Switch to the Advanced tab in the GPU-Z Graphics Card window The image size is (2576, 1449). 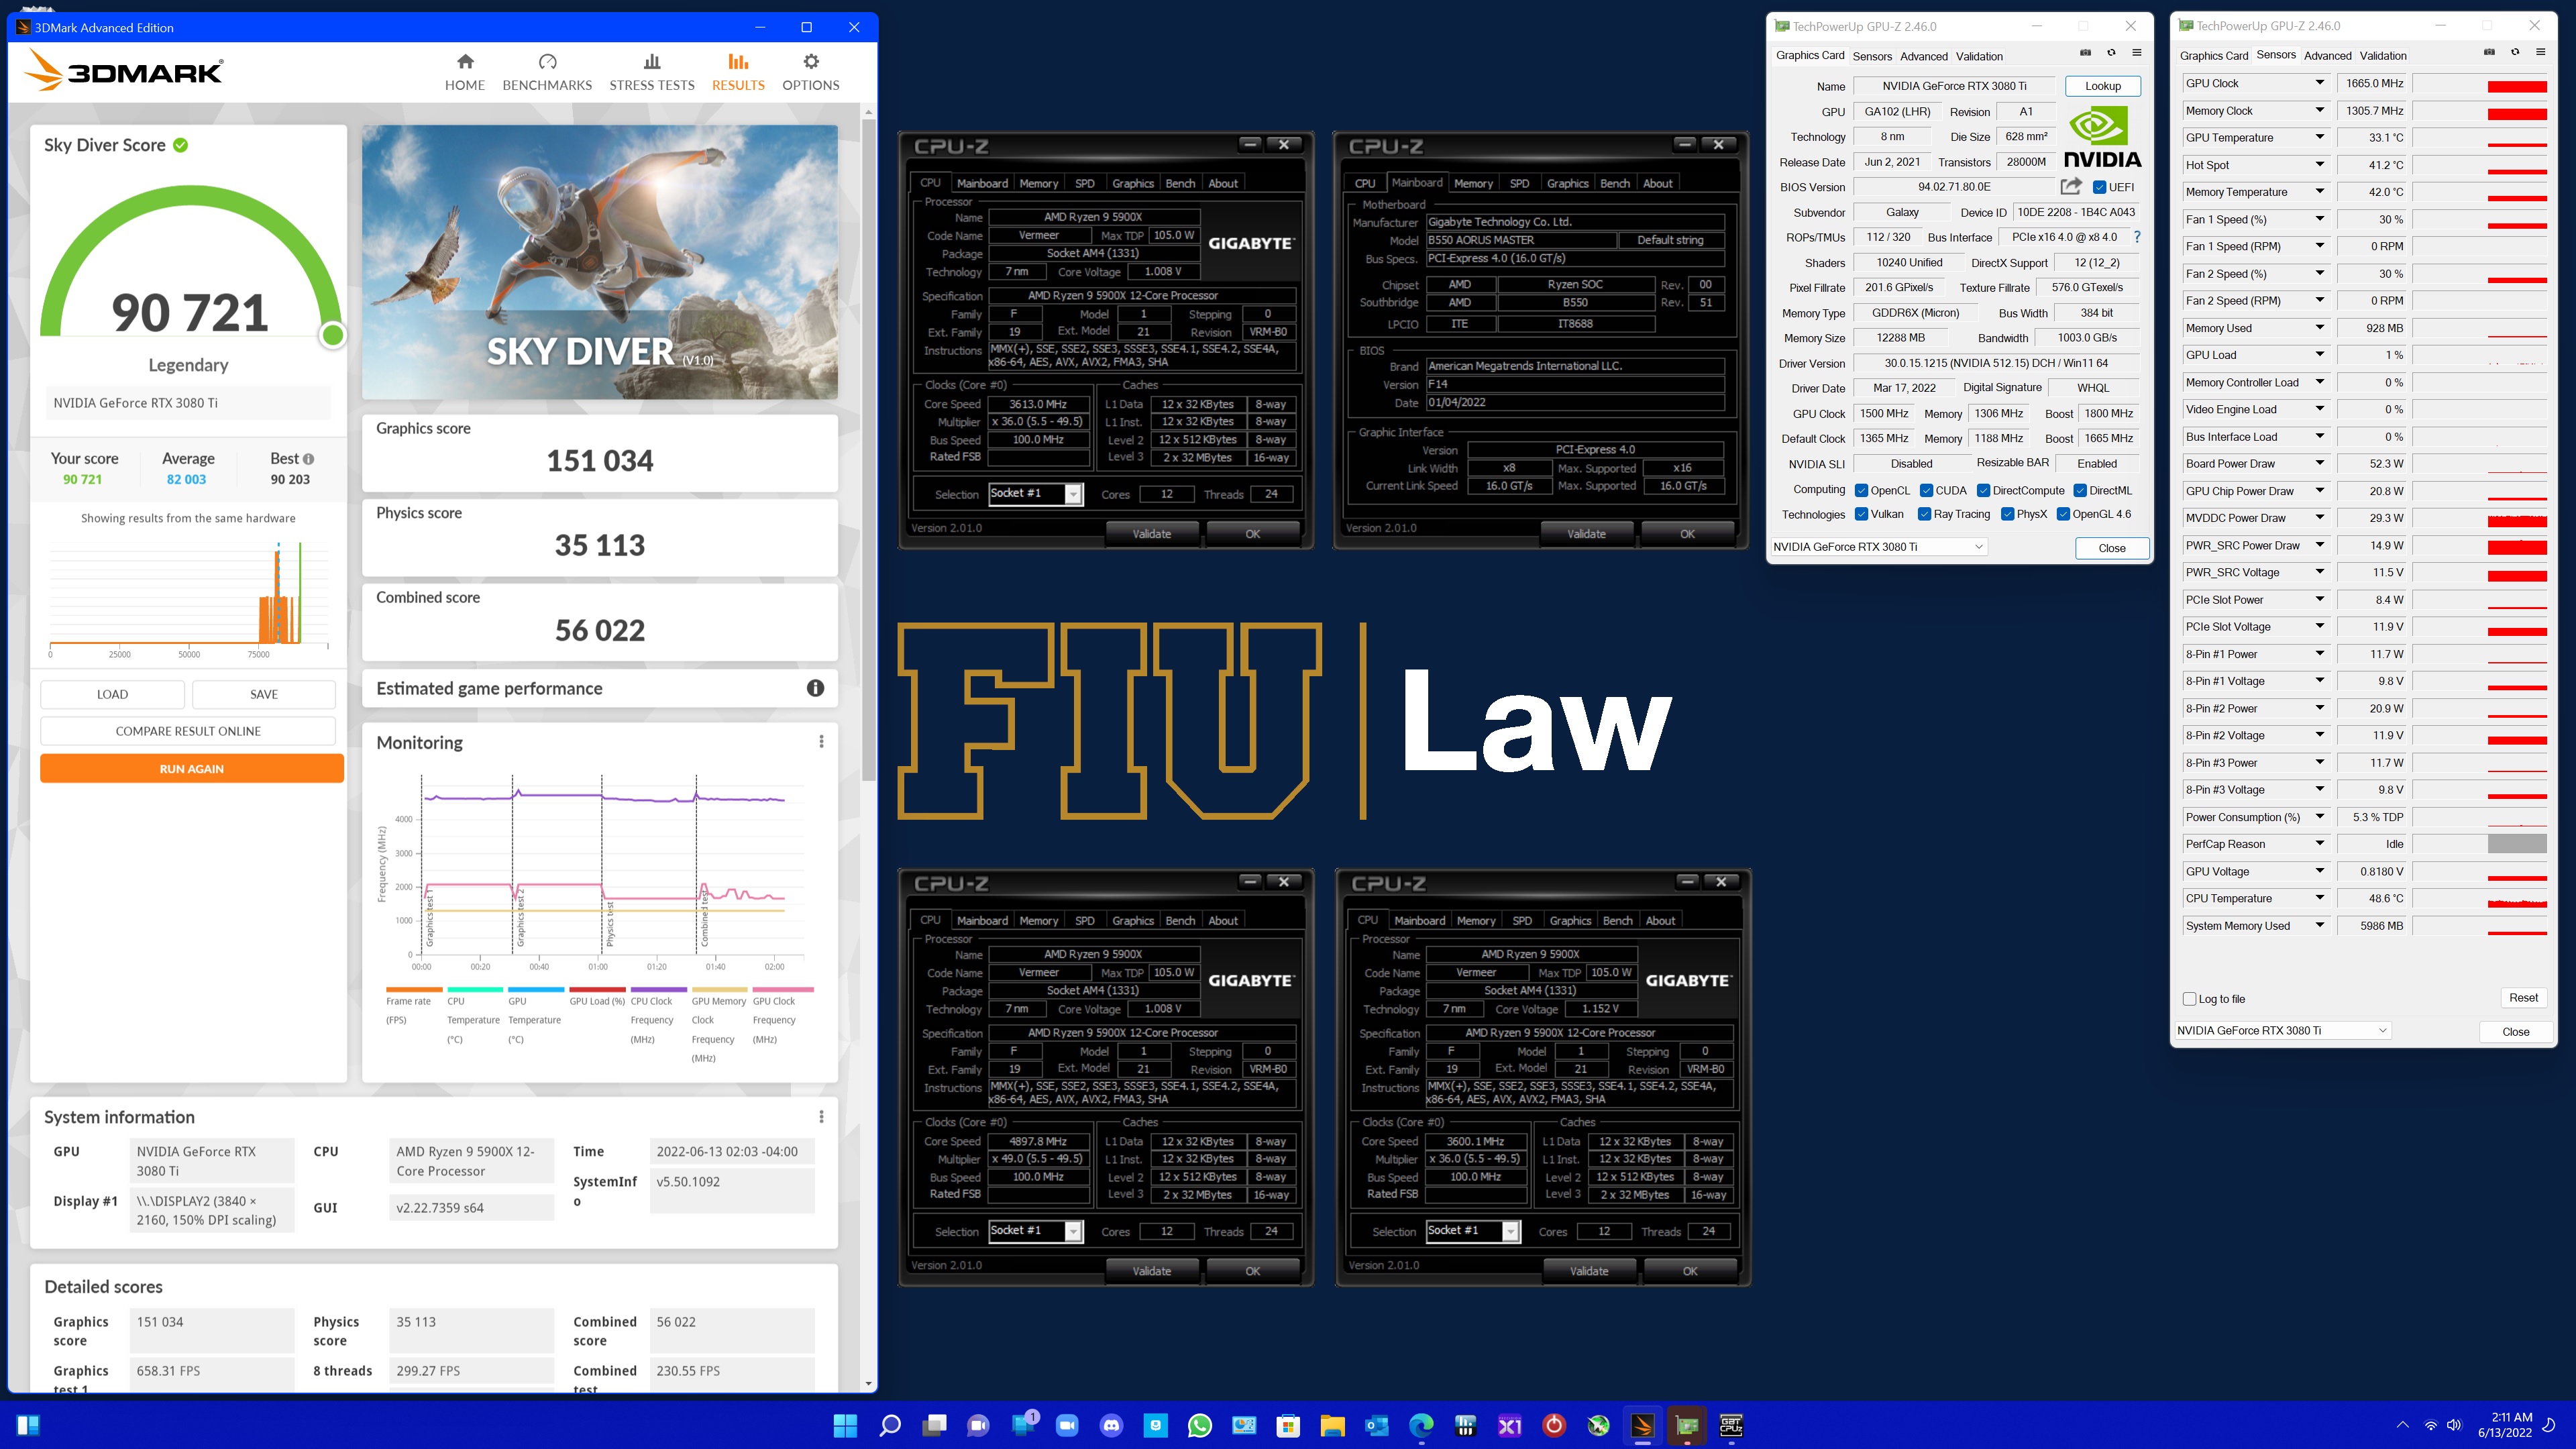(1923, 56)
